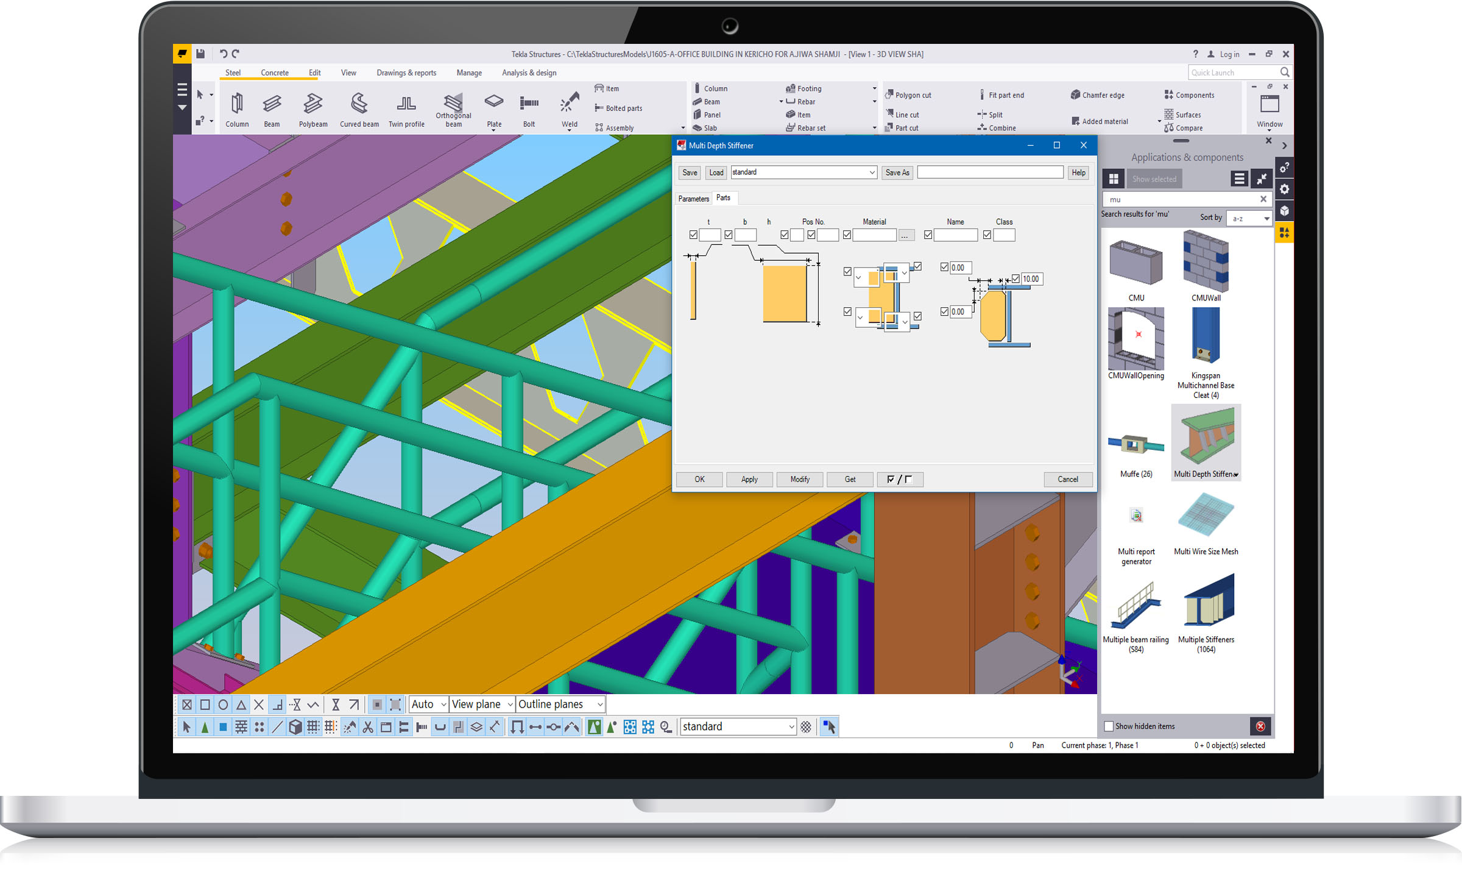Open the Window ribbon button

[x=1270, y=112]
